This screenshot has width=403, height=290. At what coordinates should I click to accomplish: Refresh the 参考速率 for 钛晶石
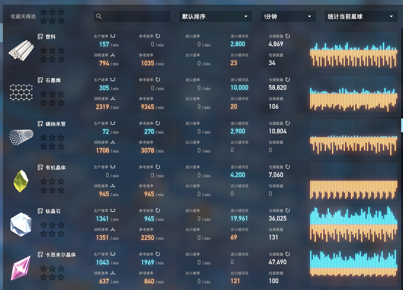coord(158,210)
